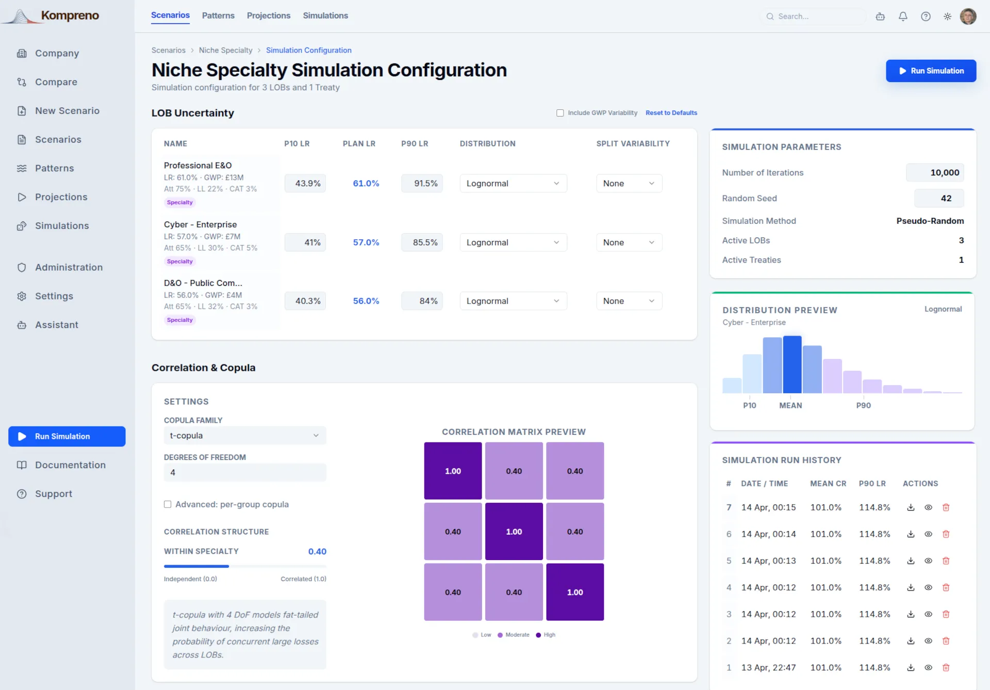The image size is (990, 690).
Task: Click Reset to Defaults link
Action: [671, 113]
